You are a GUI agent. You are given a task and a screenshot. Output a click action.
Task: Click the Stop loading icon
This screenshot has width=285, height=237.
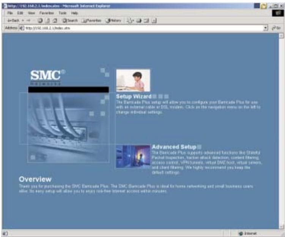(40, 21)
